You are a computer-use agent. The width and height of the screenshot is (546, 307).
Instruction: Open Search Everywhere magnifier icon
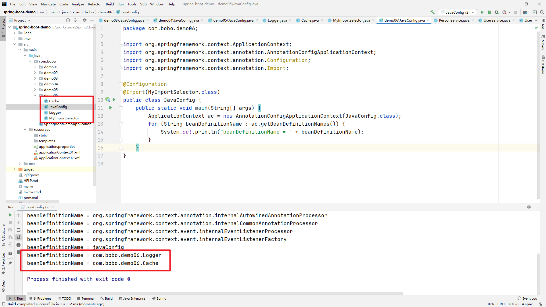pos(542,12)
